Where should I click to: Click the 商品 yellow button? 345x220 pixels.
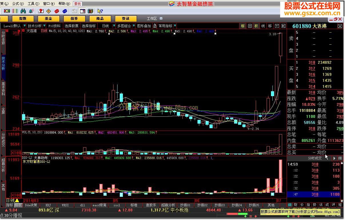coord(100,19)
